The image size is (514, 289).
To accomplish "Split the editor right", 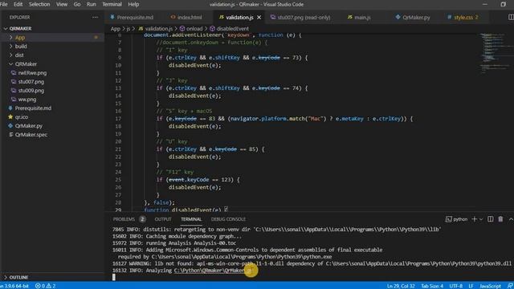I will tap(511, 17).
